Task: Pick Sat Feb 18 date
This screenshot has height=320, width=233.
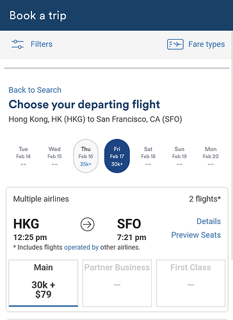Action: 149,156
